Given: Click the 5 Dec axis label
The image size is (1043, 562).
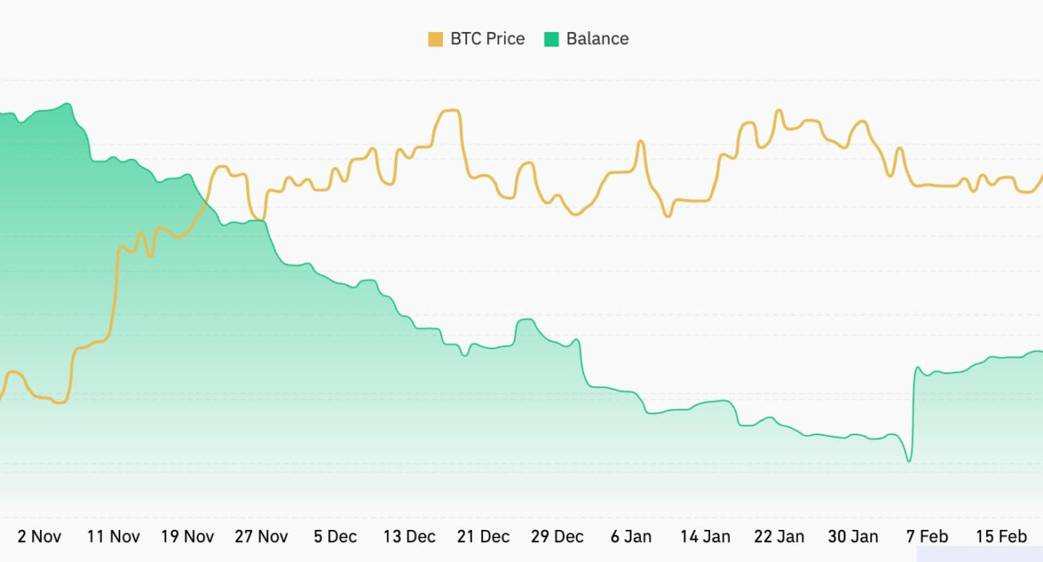Looking at the screenshot, I should (335, 536).
